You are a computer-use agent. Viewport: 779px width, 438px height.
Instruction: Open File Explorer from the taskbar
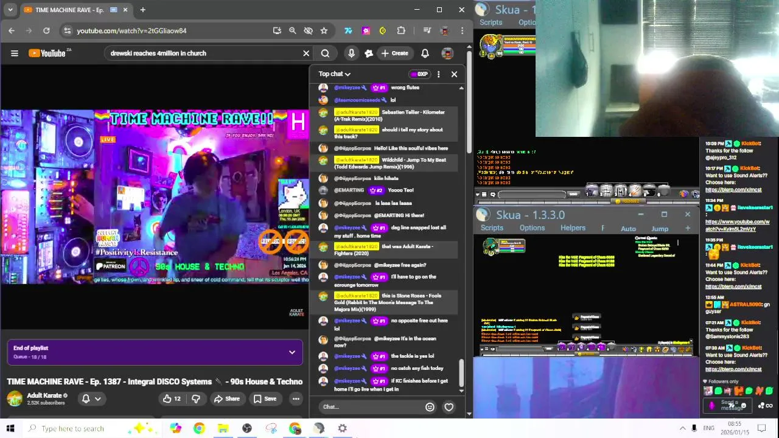click(x=223, y=428)
